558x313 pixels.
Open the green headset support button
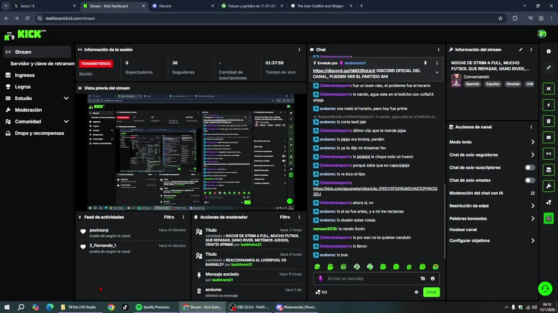point(545,288)
